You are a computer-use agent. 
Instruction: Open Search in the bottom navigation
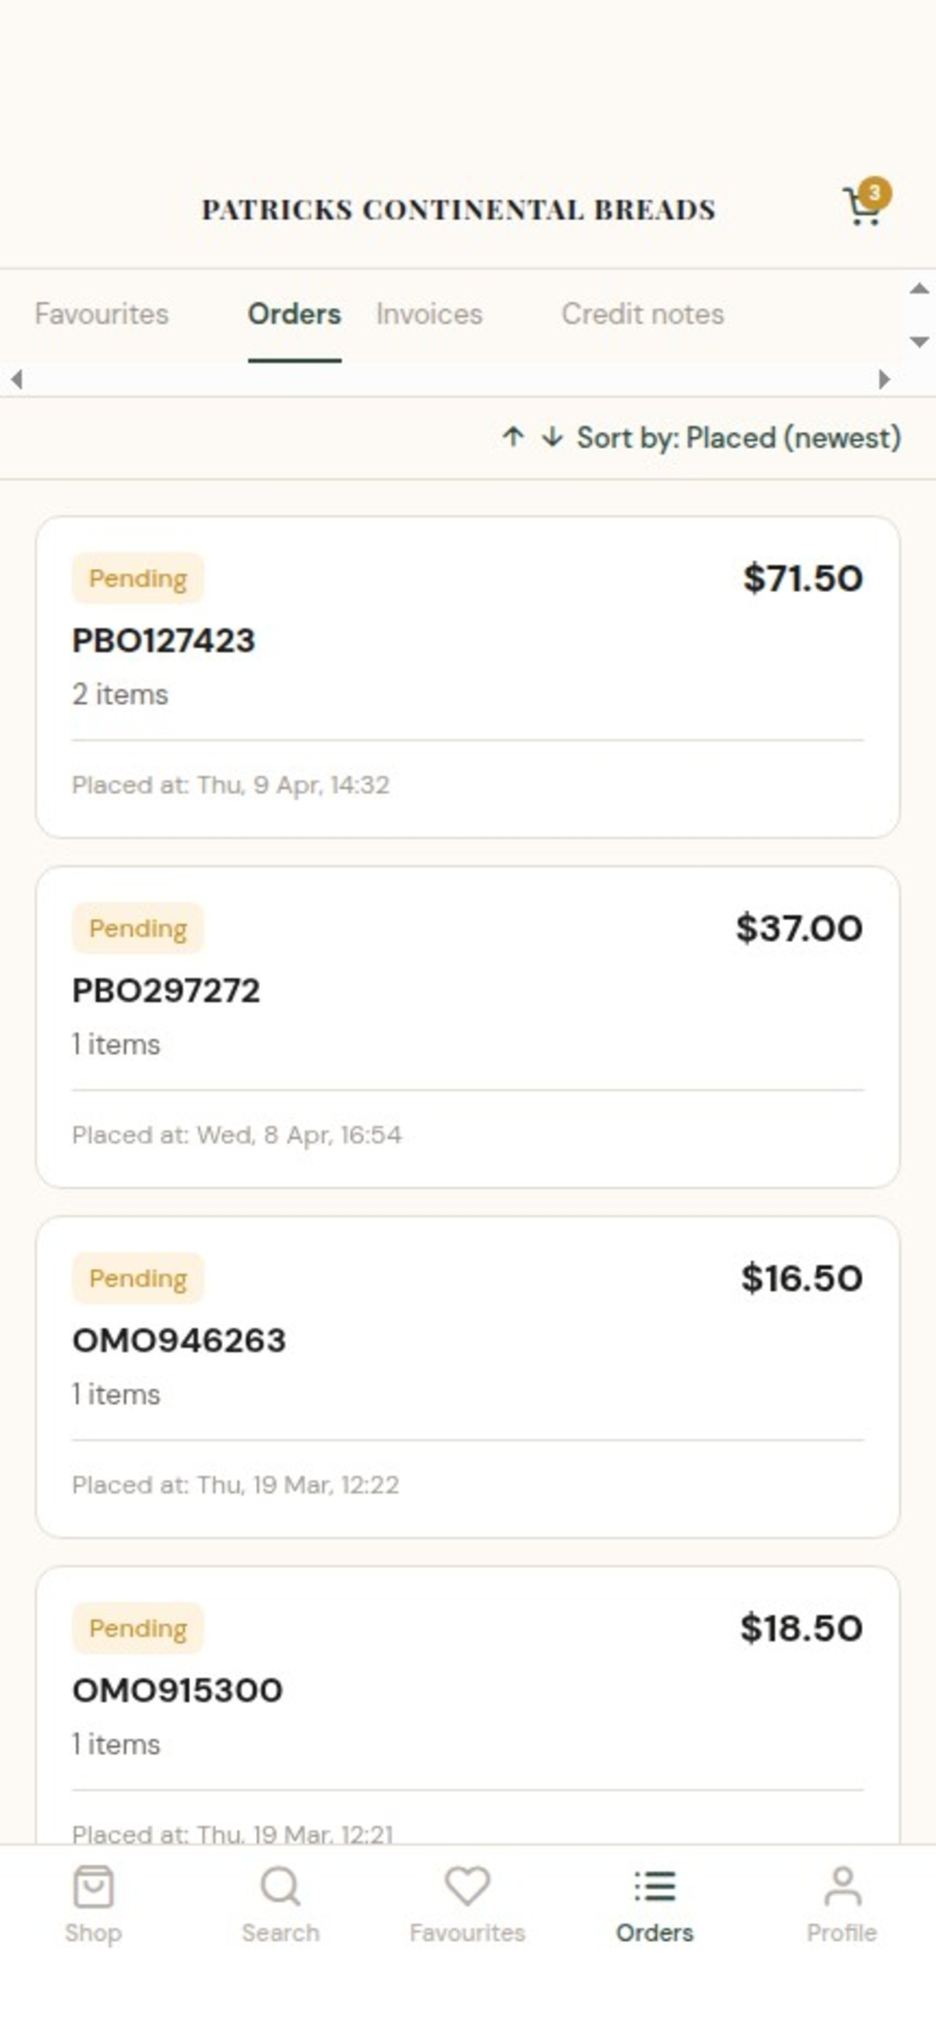pos(281,1904)
